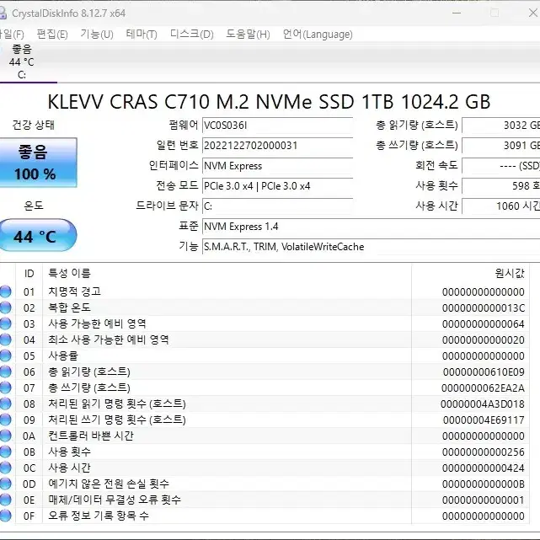Click raw value 000000000000B

click(484, 484)
